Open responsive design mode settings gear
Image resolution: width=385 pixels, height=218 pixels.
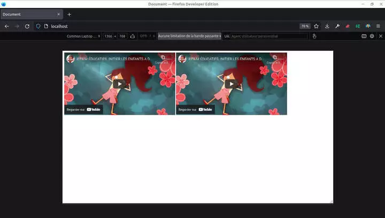coord(372,36)
